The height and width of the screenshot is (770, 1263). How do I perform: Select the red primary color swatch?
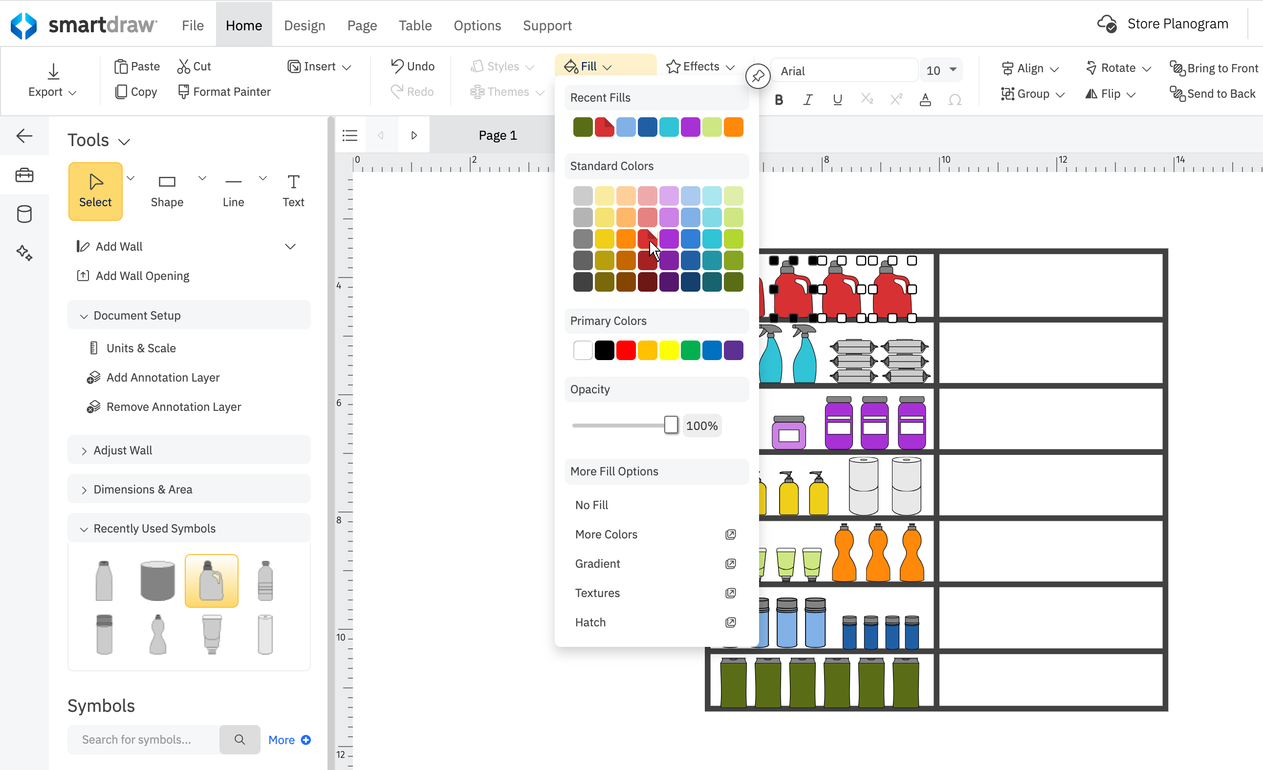626,350
